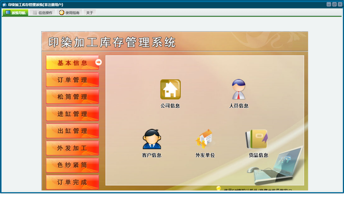The image size is (344, 224).
Task: Click the 客户信息 text label
Action: coord(152,155)
